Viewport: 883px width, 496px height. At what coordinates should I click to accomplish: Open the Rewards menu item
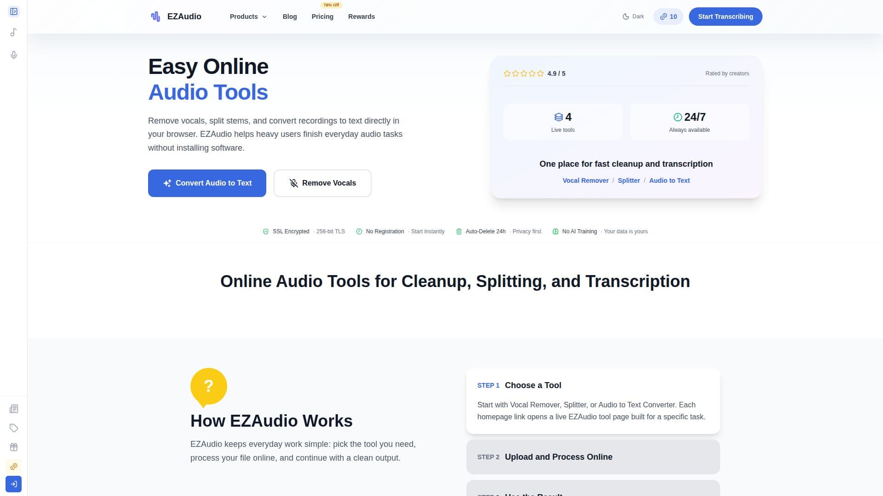[361, 17]
